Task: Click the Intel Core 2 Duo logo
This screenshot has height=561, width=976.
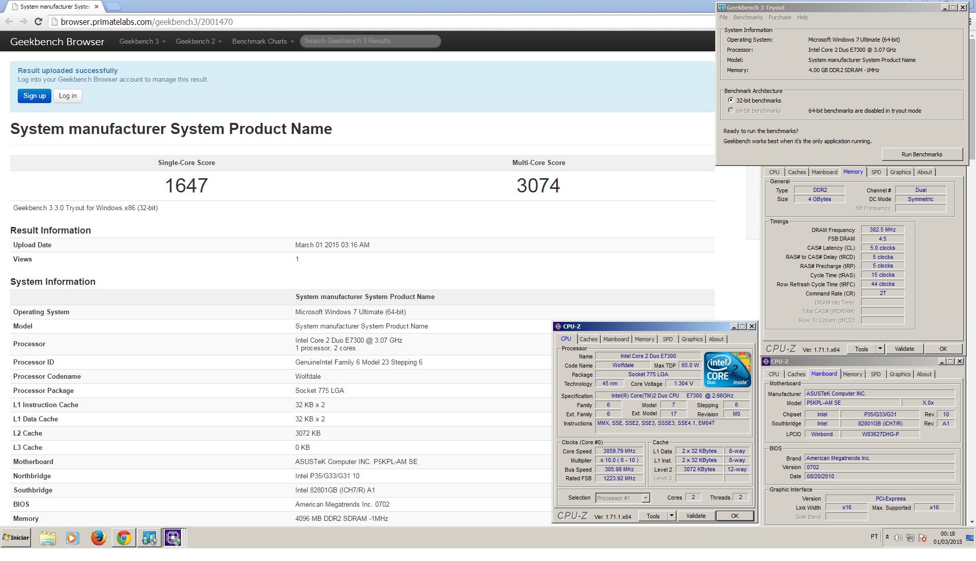Action: click(x=727, y=369)
